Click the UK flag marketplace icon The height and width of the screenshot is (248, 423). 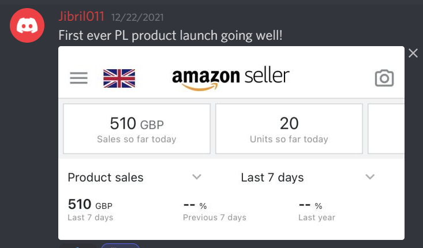[x=119, y=78]
